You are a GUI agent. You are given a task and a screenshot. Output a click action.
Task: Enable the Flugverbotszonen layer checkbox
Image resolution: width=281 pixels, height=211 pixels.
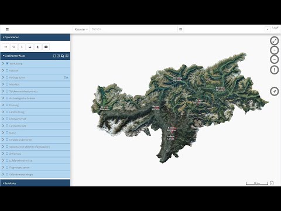click(7, 168)
